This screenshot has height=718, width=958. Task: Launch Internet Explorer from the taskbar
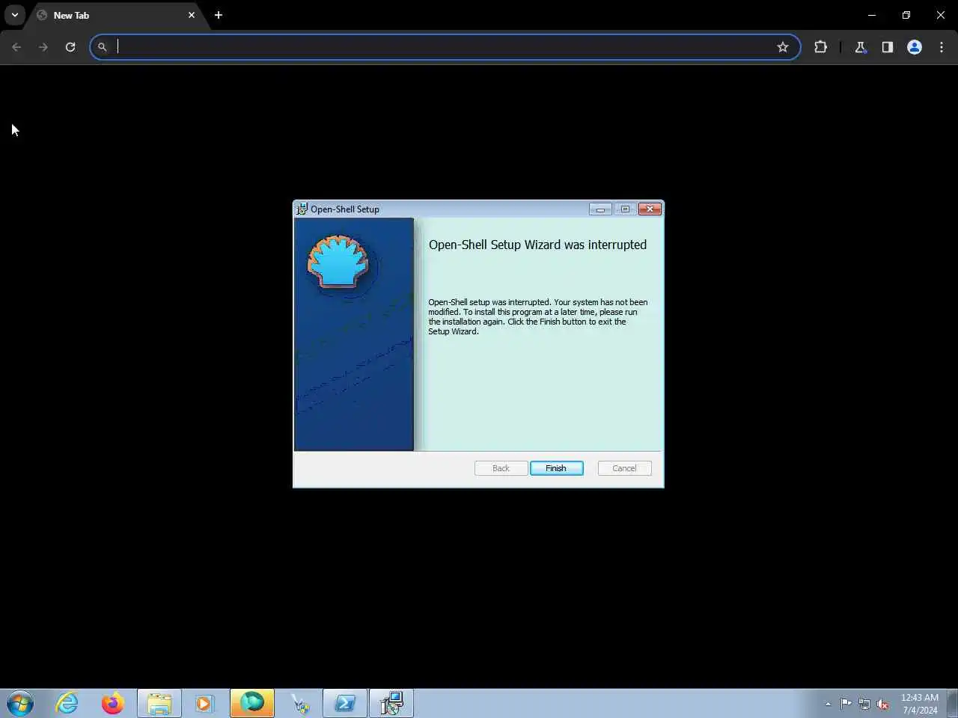point(67,704)
